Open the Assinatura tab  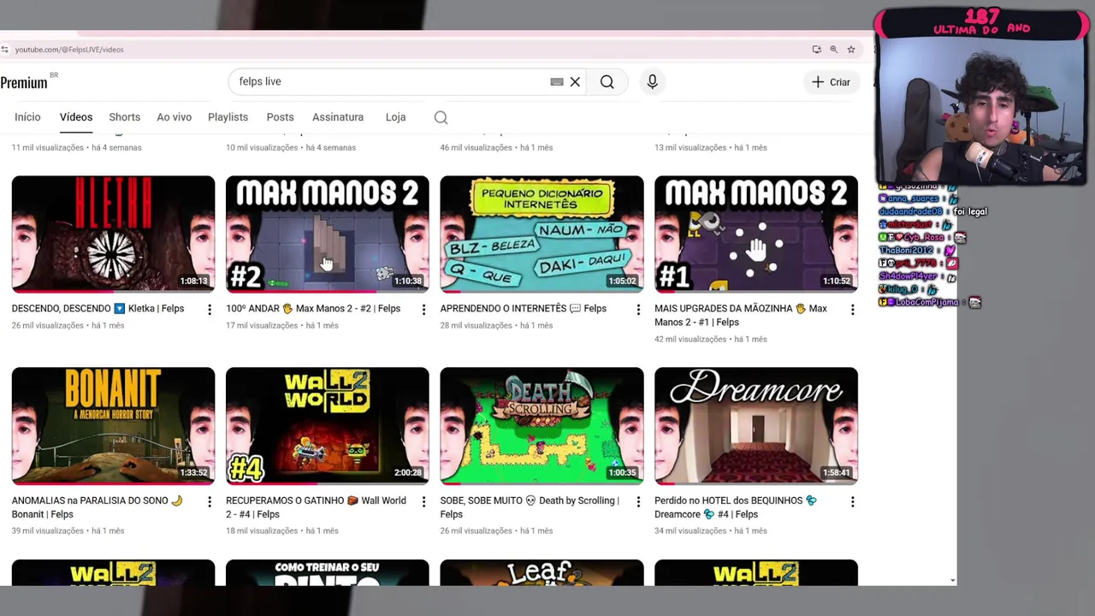tap(338, 117)
